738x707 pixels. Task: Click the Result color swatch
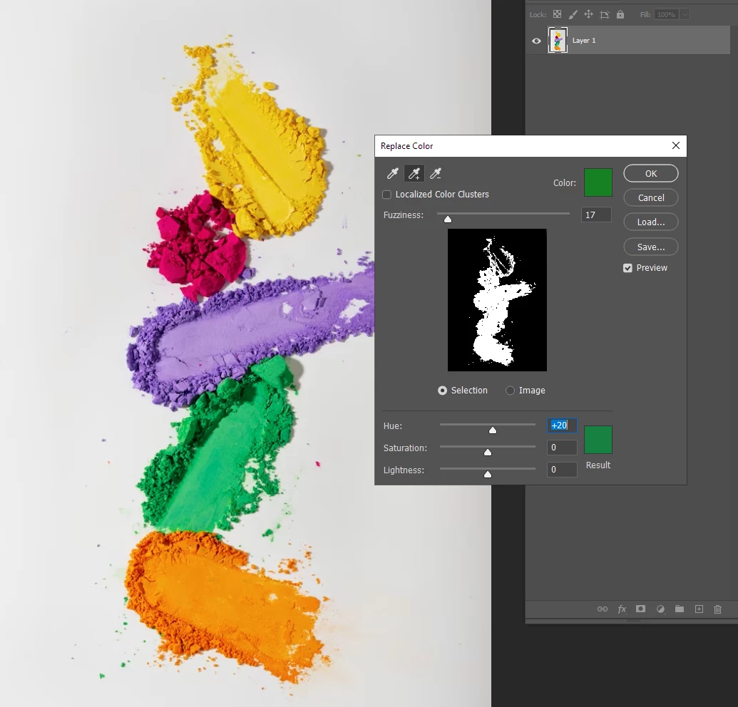coord(598,440)
